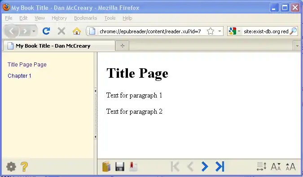Bookmark this page with the star
This screenshot has height=177, width=303.
click(211, 31)
